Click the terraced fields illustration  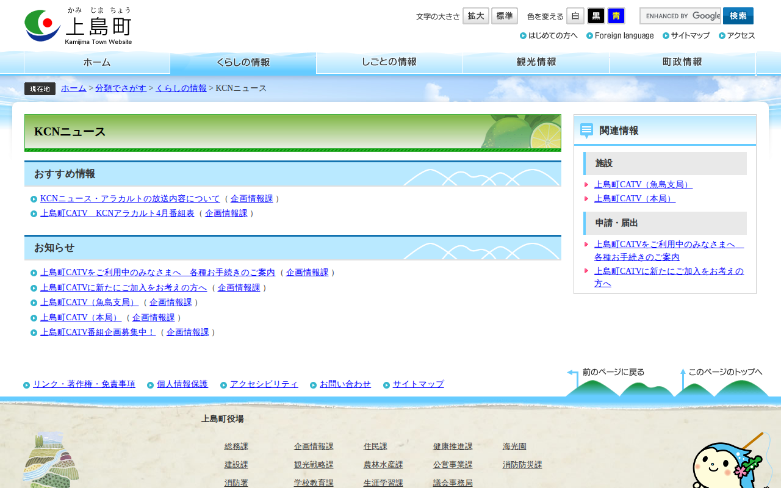(x=51, y=459)
